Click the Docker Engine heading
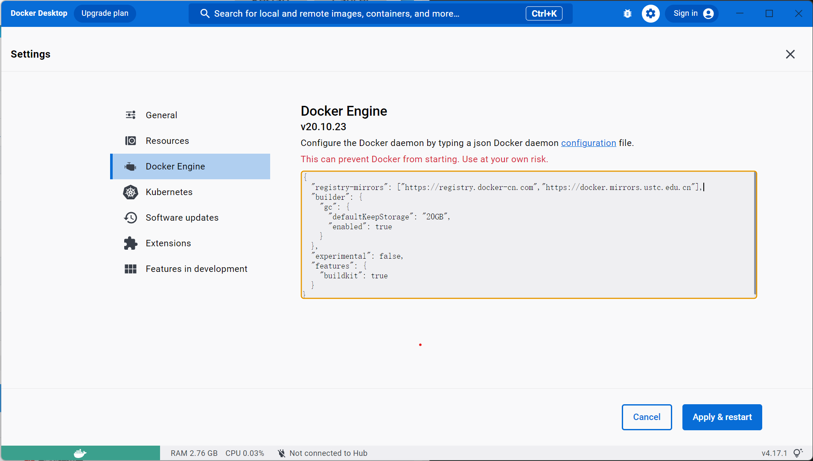This screenshot has width=813, height=461. click(x=344, y=111)
